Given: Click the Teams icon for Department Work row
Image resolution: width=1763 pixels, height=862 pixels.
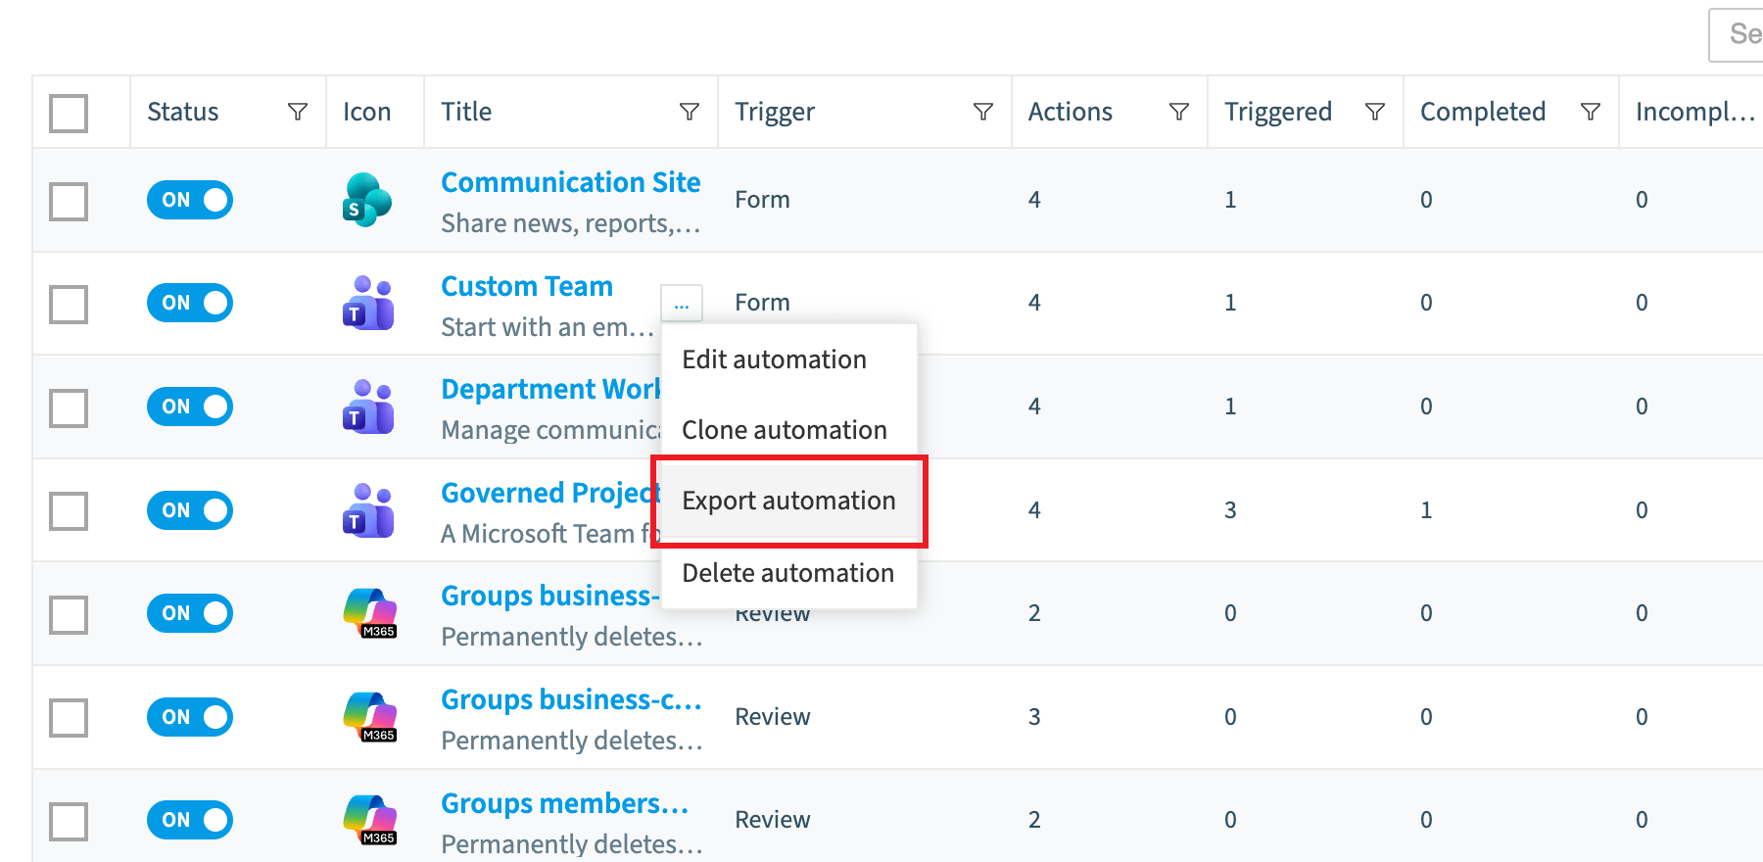Looking at the screenshot, I should click(x=367, y=407).
